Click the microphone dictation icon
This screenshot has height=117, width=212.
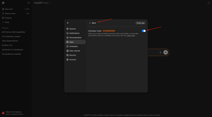click(160, 52)
